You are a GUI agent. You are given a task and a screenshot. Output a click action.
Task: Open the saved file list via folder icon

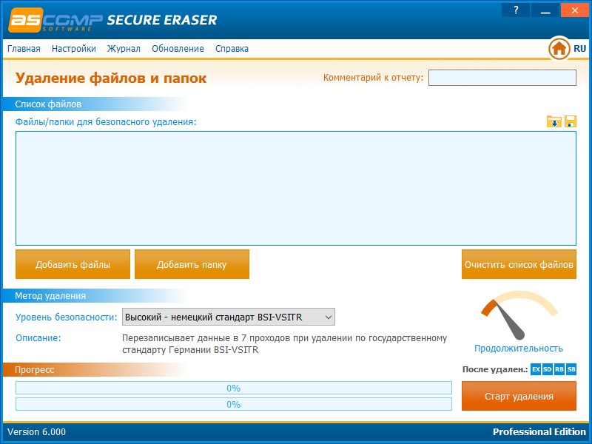coord(554,121)
